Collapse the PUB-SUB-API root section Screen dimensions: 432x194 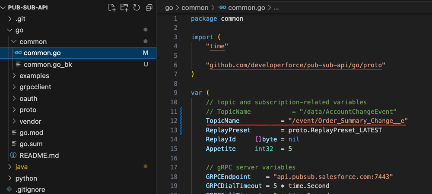3,8
